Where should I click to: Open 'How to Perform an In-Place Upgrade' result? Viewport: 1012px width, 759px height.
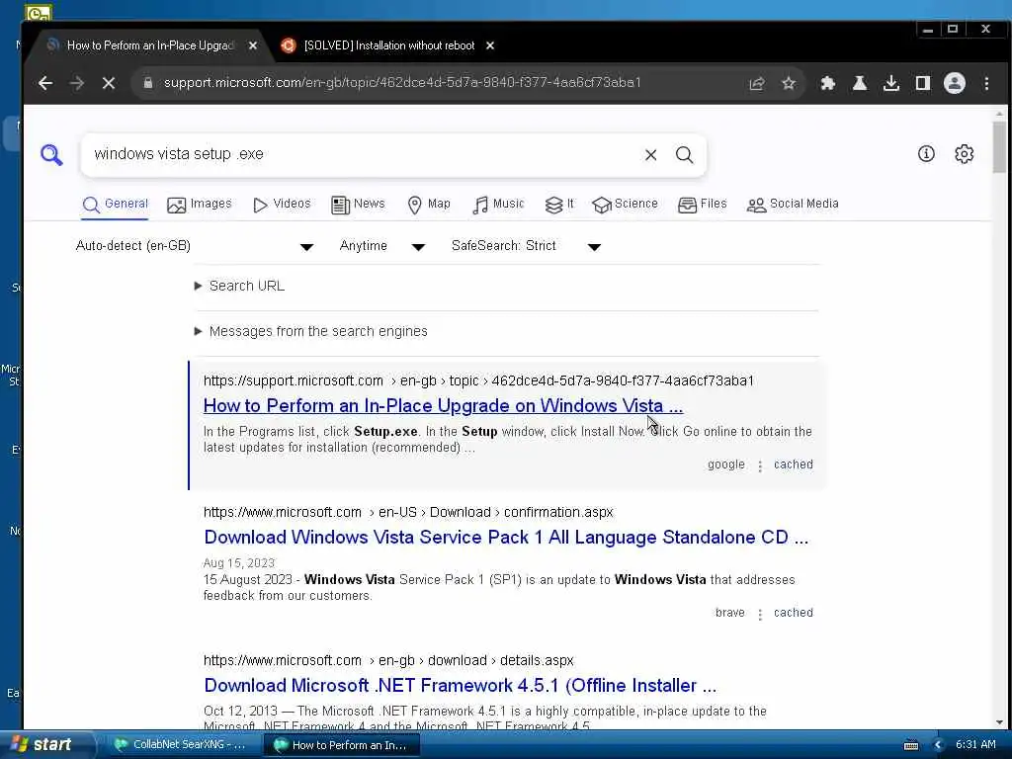pos(443,406)
